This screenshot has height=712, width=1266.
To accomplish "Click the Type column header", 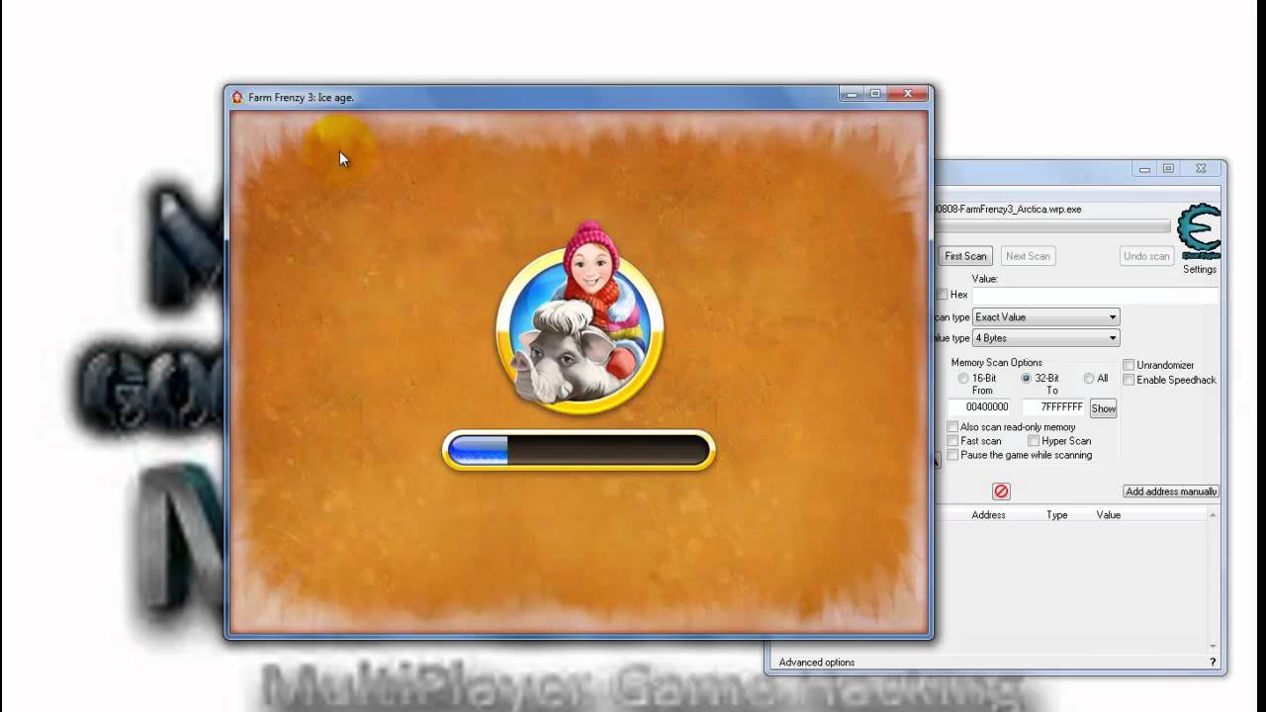I will 1057,515.
